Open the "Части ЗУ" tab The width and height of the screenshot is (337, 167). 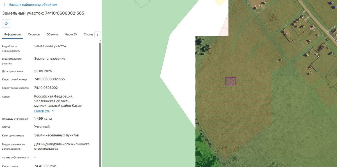71,34
